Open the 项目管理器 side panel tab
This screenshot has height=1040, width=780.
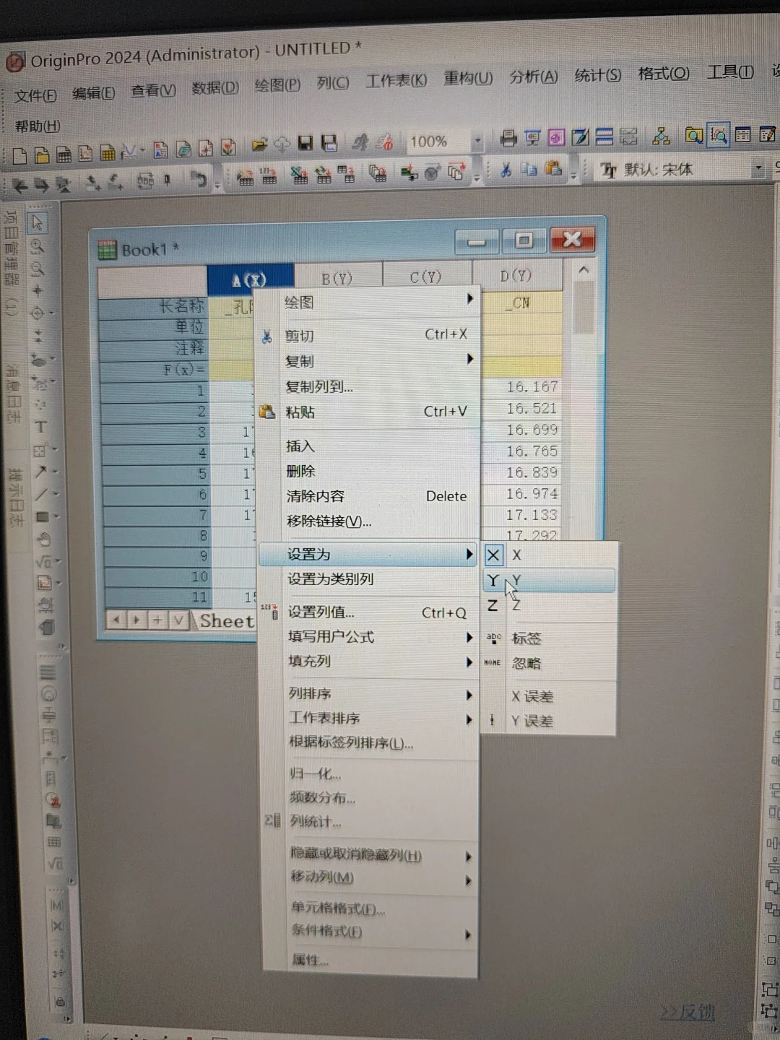(11, 264)
